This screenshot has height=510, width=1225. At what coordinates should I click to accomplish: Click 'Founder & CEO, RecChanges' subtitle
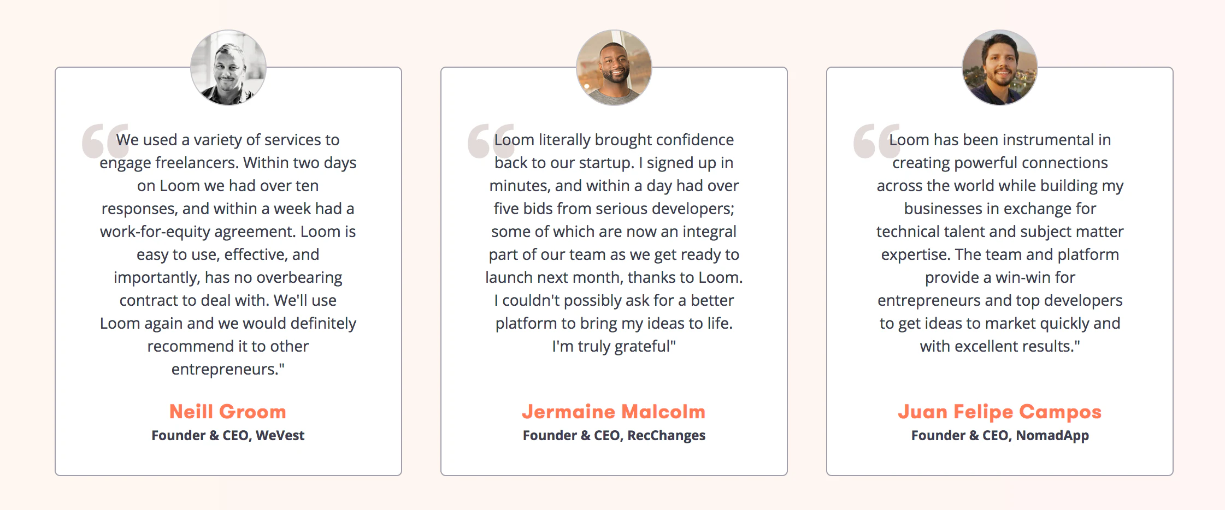point(614,435)
